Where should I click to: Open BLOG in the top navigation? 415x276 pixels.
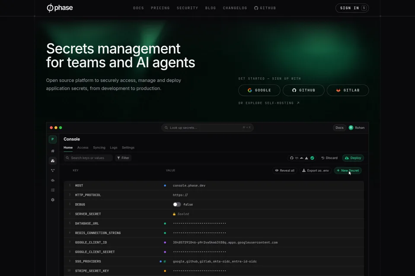tap(211, 8)
